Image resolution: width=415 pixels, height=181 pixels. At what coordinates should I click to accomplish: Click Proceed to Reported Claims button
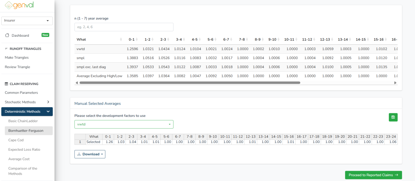pos(373,175)
